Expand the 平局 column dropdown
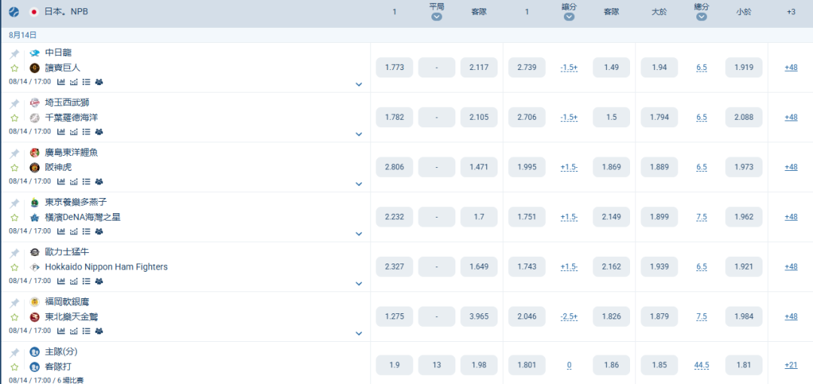813x384 pixels. (x=437, y=17)
